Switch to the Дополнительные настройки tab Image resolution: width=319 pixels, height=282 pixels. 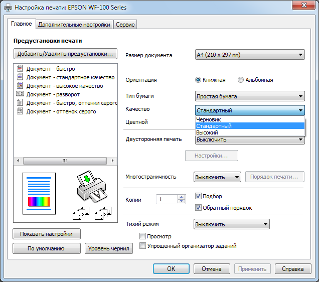point(74,25)
